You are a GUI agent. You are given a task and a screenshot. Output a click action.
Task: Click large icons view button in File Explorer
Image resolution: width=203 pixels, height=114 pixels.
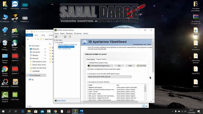click(x=147, y=106)
